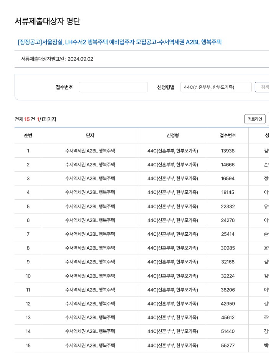Click the 검색 button

(262, 87)
